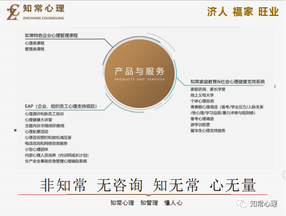Click the item 心理健康大讲堂

(39, 120)
